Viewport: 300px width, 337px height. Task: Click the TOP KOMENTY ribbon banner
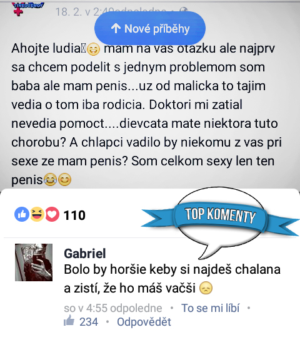click(x=220, y=215)
